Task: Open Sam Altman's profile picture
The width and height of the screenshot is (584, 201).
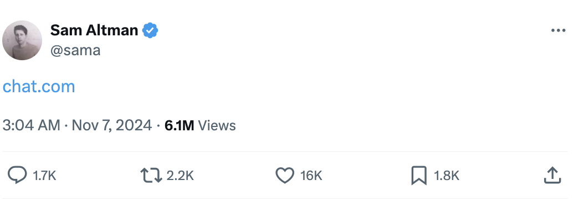Action: (x=22, y=40)
